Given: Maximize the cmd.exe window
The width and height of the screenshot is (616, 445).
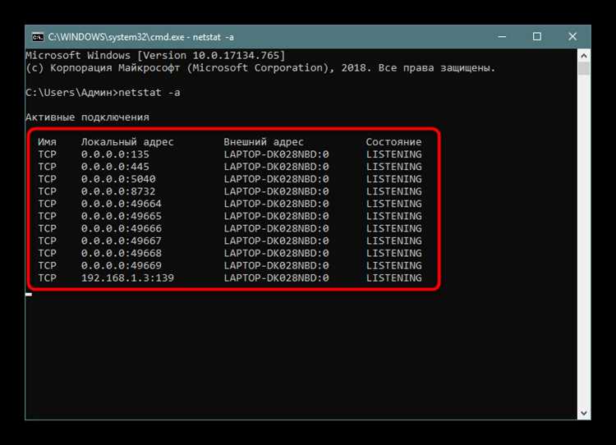Looking at the screenshot, I should [536, 36].
